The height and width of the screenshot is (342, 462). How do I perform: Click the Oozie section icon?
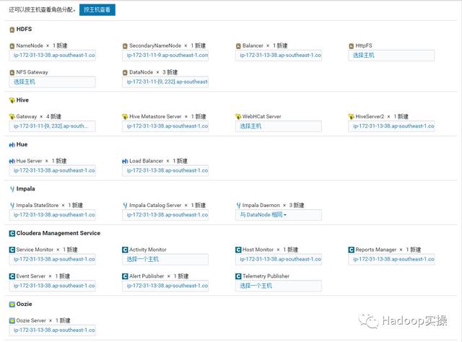pos(12,304)
